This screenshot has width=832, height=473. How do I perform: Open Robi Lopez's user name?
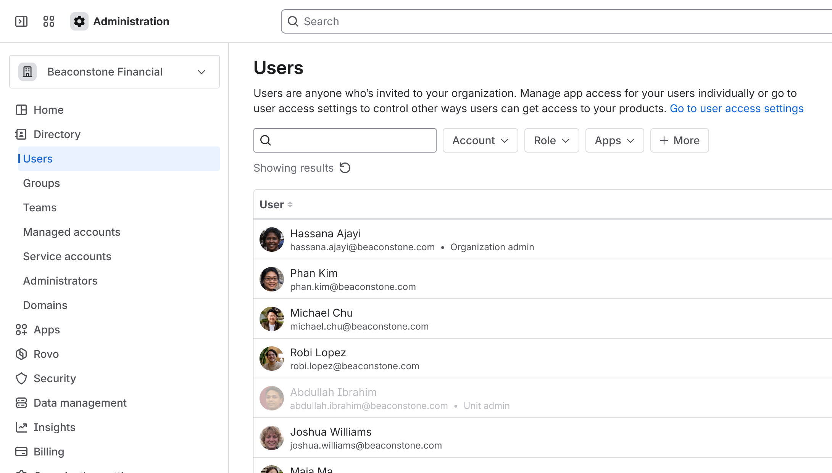point(318,352)
